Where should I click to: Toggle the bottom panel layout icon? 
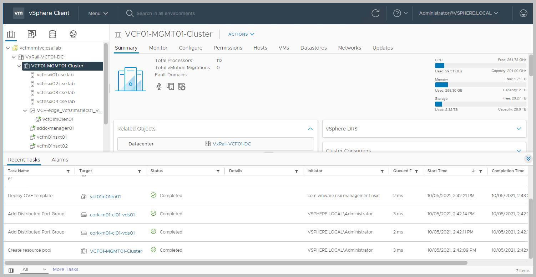(x=11, y=270)
